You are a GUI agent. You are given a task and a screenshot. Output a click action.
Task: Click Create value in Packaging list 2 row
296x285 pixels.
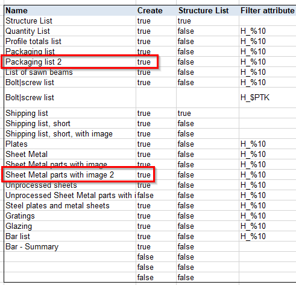pos(156,62)
